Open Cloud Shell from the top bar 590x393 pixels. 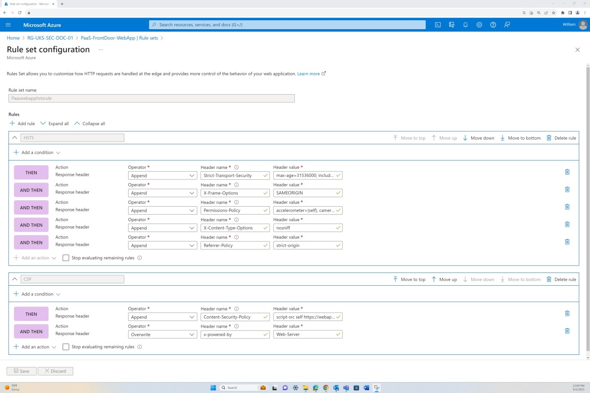point(437,24)
